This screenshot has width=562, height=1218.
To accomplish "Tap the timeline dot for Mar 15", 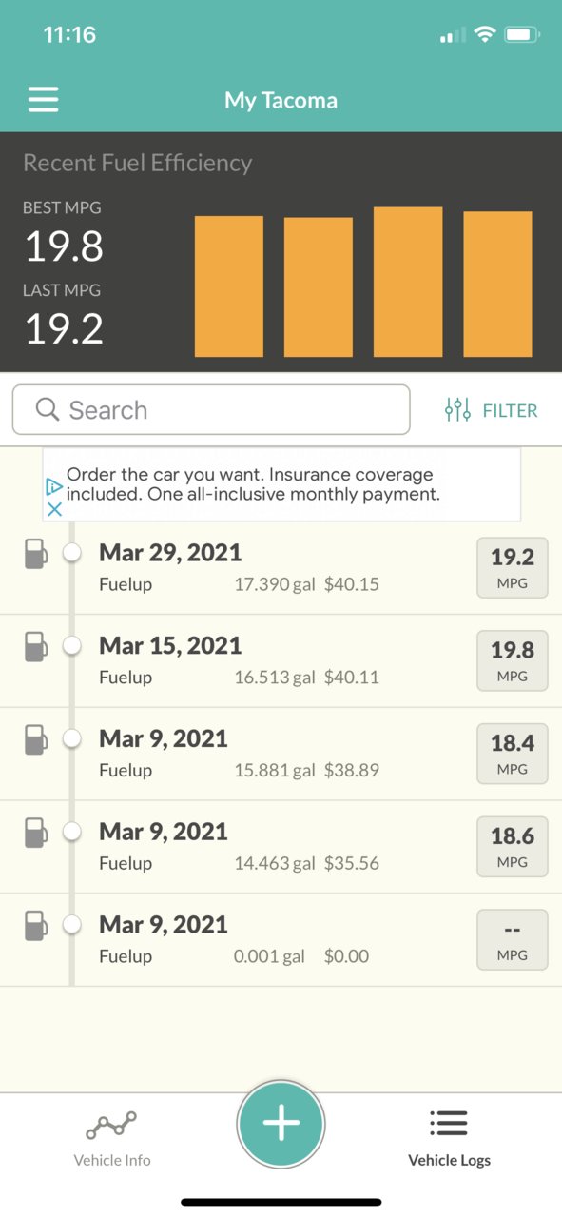I will [x=71, y=646].
